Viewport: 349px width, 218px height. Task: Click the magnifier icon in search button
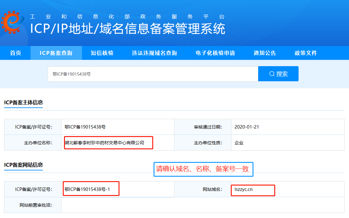[x=272, y=74]
